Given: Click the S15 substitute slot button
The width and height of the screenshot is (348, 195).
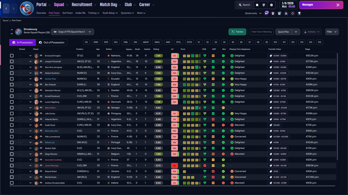Looking at the screenshot, I should click(x=319, y=42).
